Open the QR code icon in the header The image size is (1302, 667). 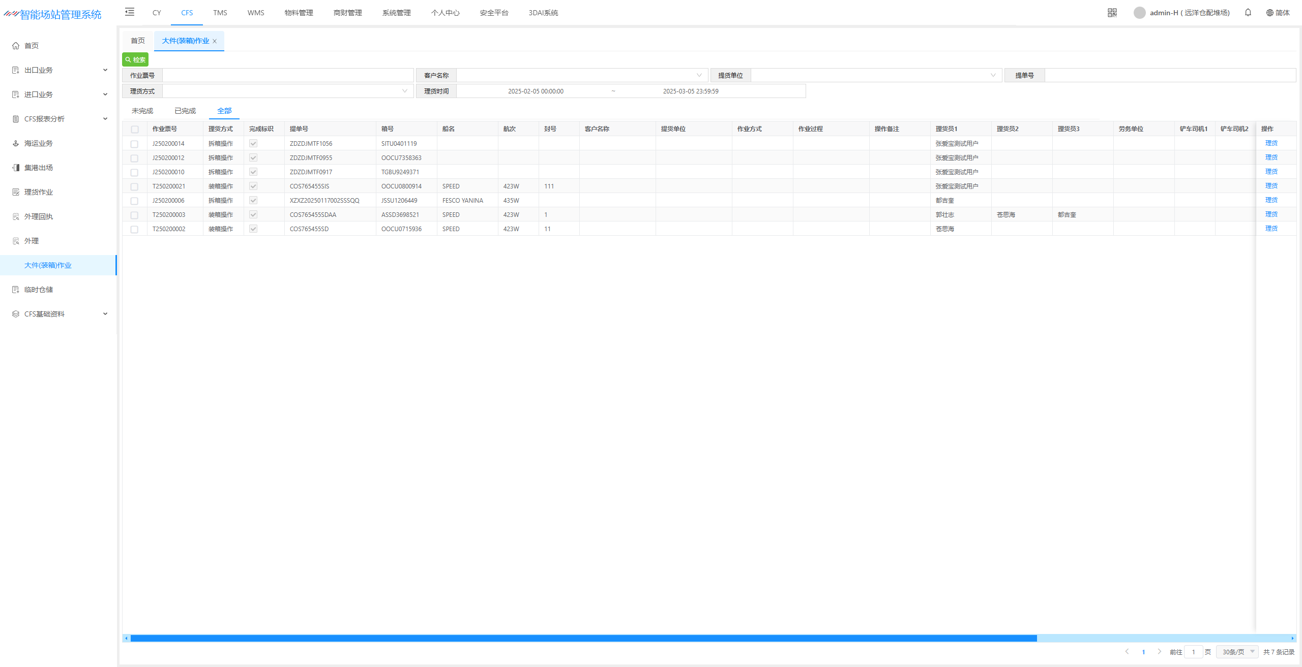[1112, 13]
